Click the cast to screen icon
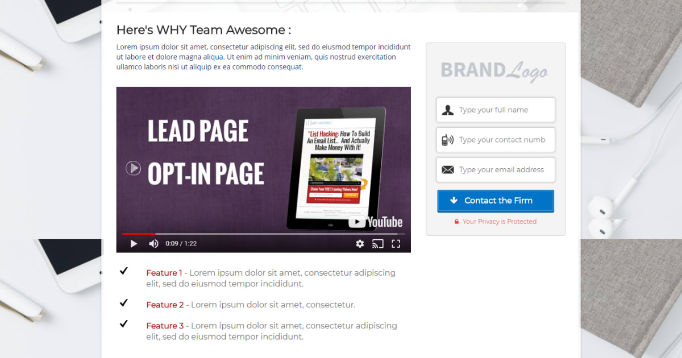 378,244
